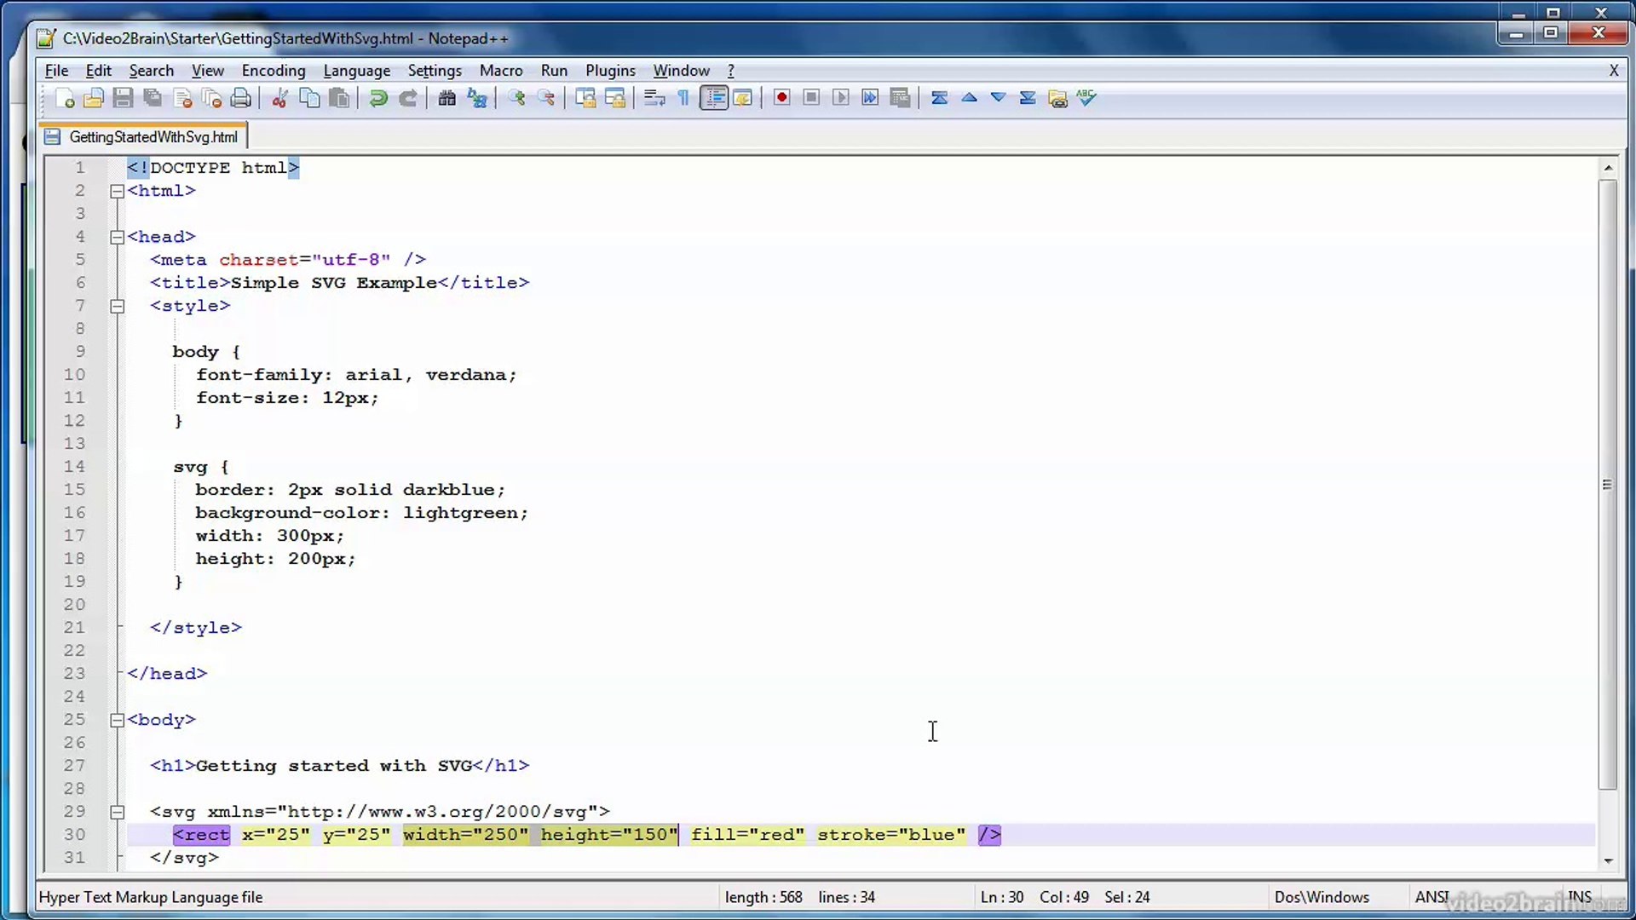Click the blue down triangle toolbar icon
This screenshot has width=1636, height=920.
(x=998, y=98)
